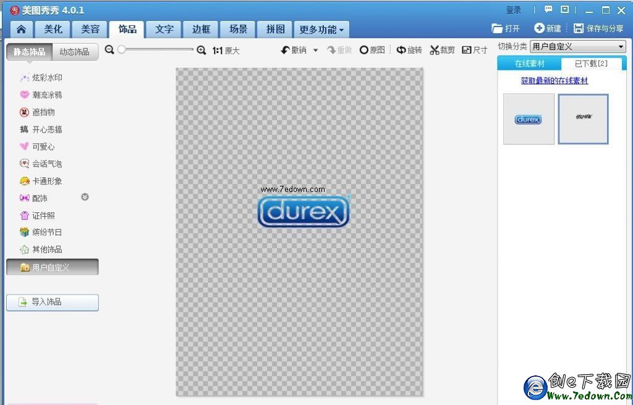This screenshot has width=633, height=405.
Task: Select the 裁剪 crop scissors tool
Action: tap(442, 50)
